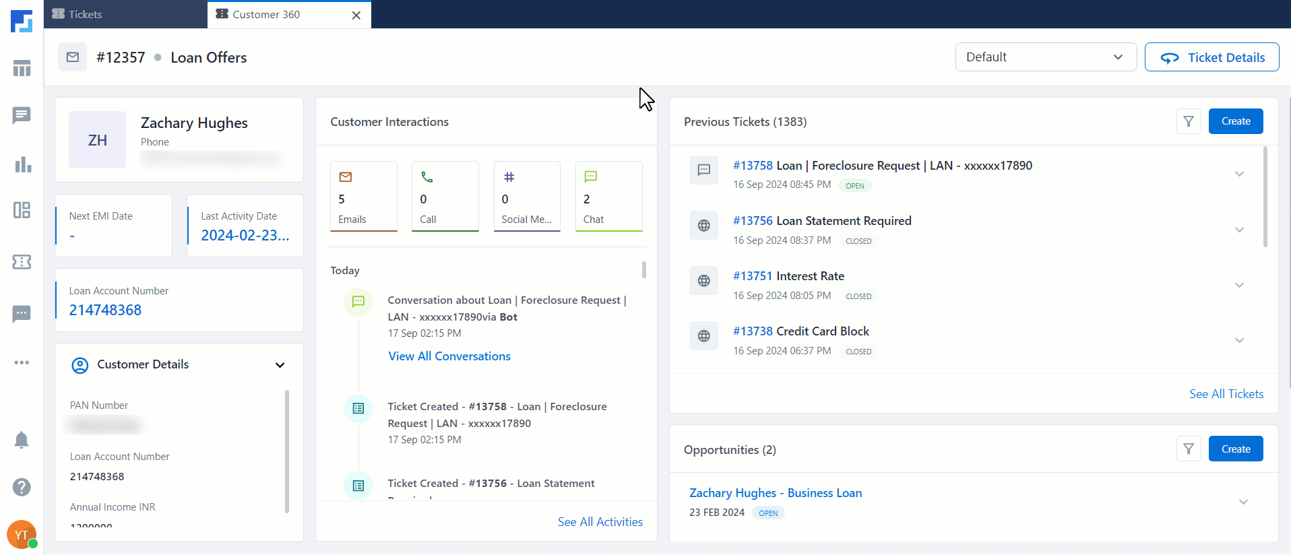Close the Customer 360 tab
The width and height of the screenshot is (1291, 555).
(356, 15)
